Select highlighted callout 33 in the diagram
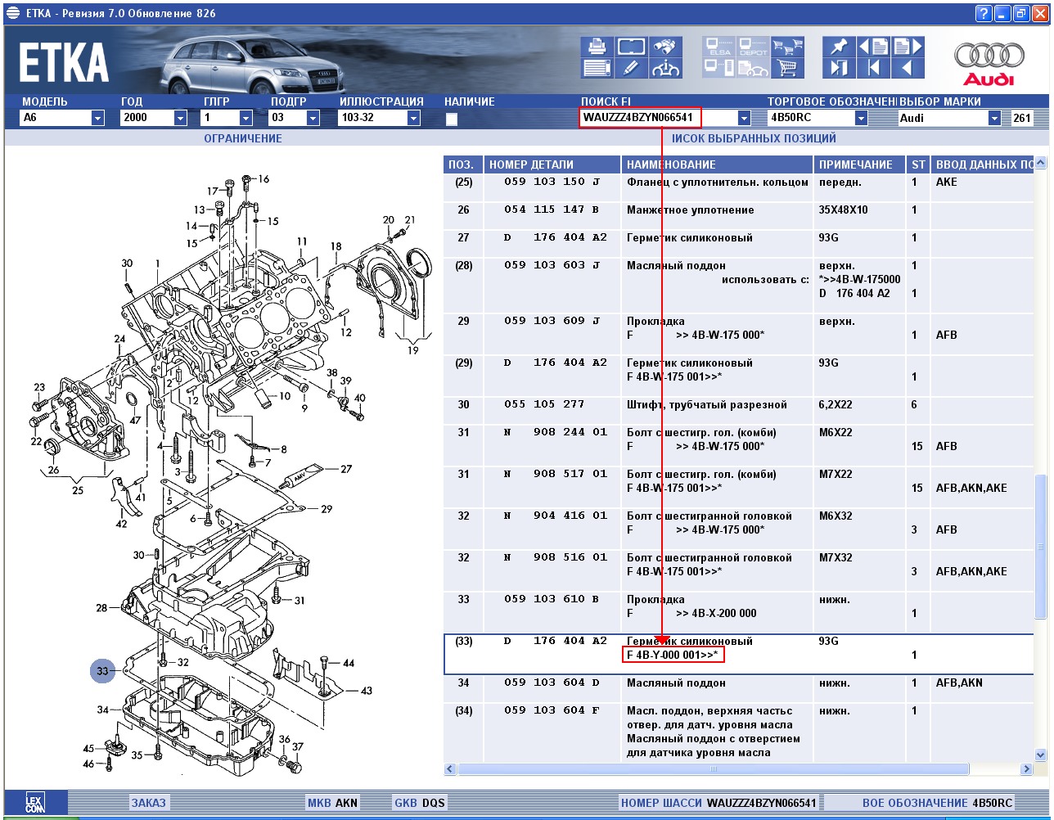Image resolution: width=1054 pixels, height=820 pixels. pos(102,672)
